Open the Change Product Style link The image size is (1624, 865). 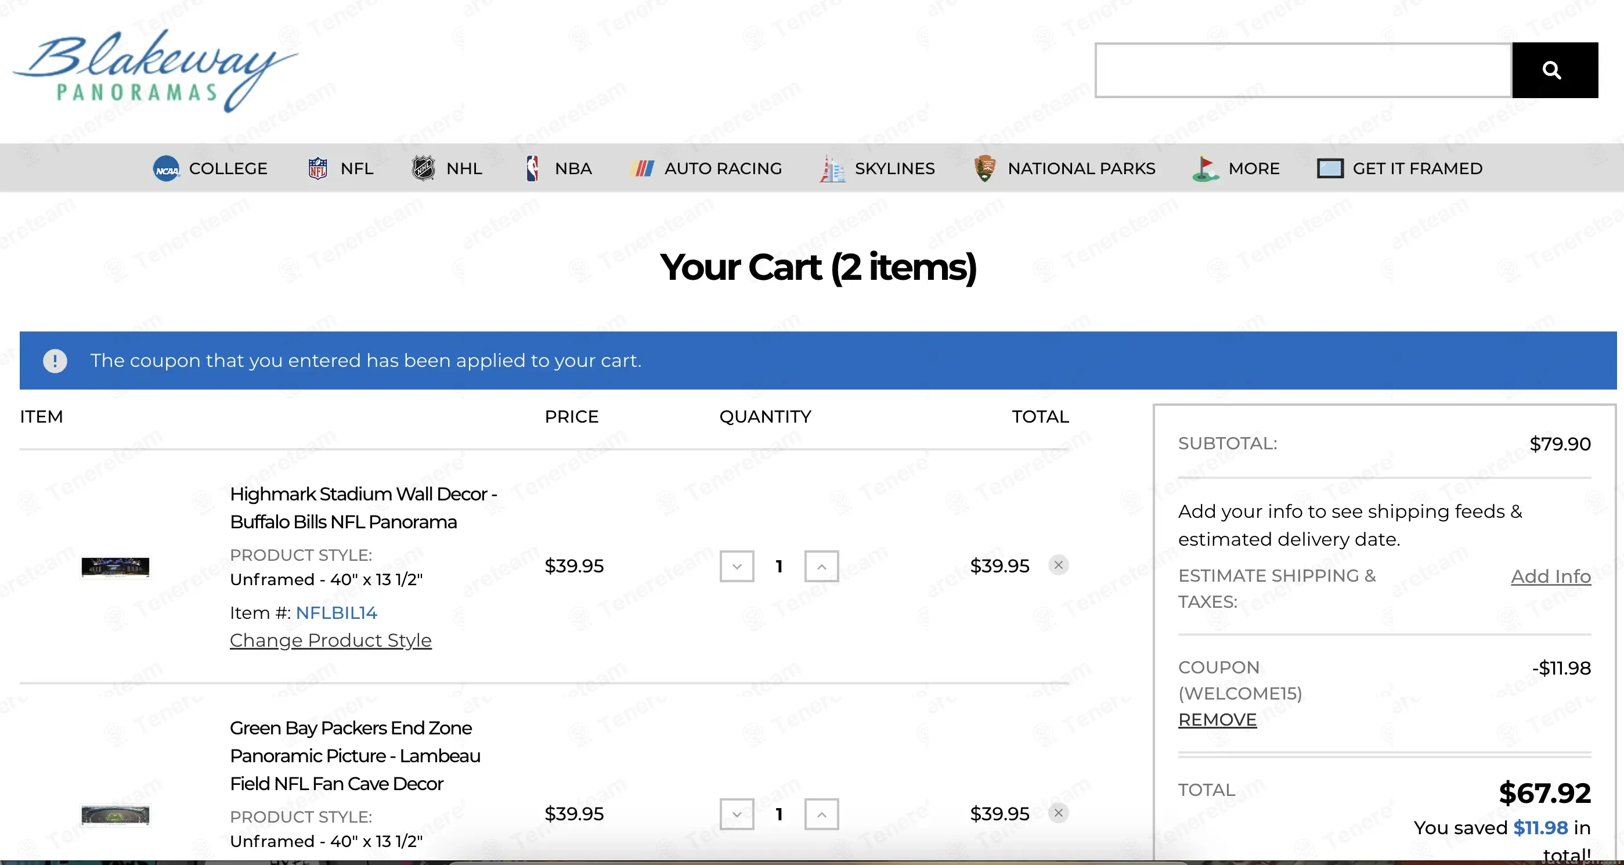click(330, 640)
